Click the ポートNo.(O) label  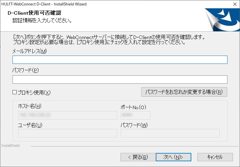click(133, 107)
